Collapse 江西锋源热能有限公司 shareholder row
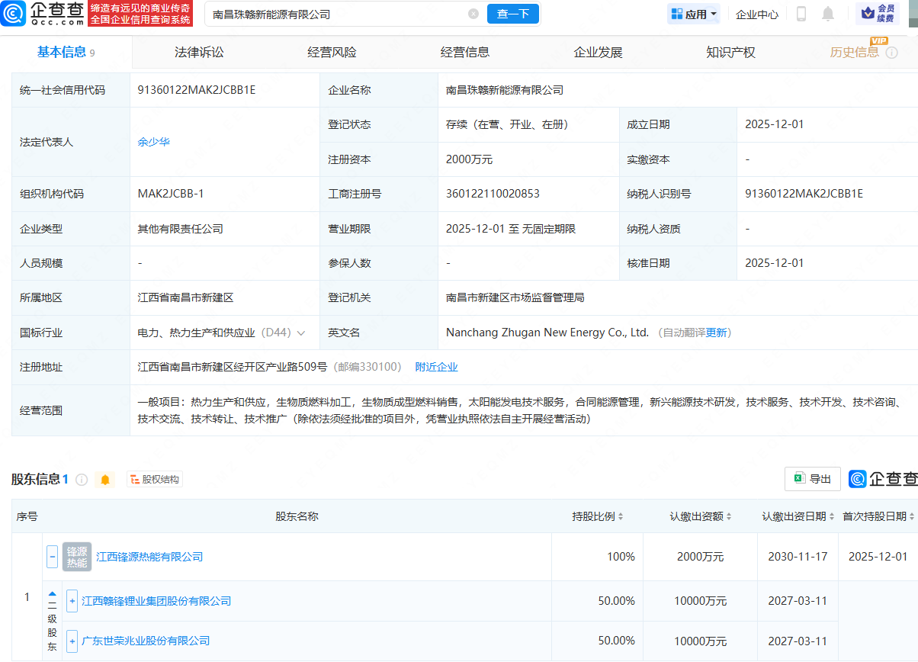Screen dimensions: 918x662 (x=52, y=557)
